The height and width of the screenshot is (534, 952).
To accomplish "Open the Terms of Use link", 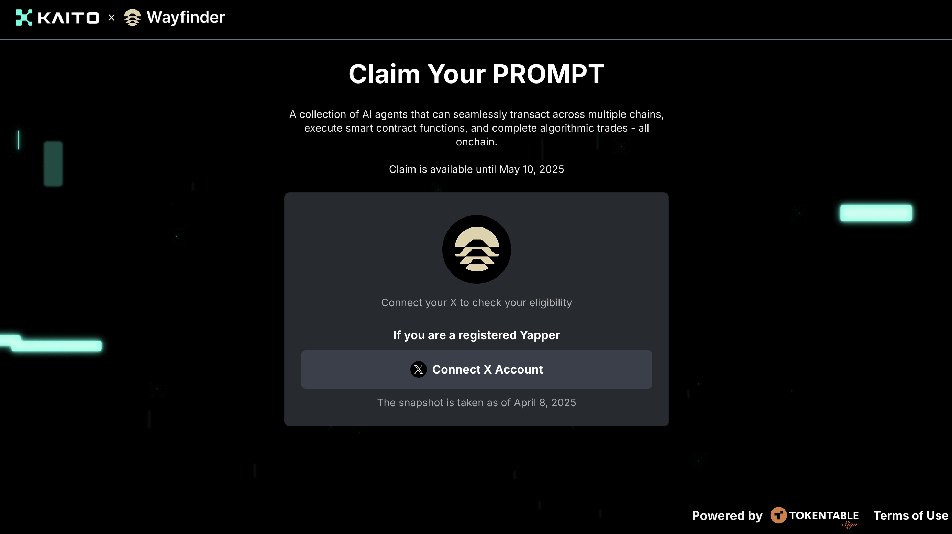I will (x=911, y=515).
